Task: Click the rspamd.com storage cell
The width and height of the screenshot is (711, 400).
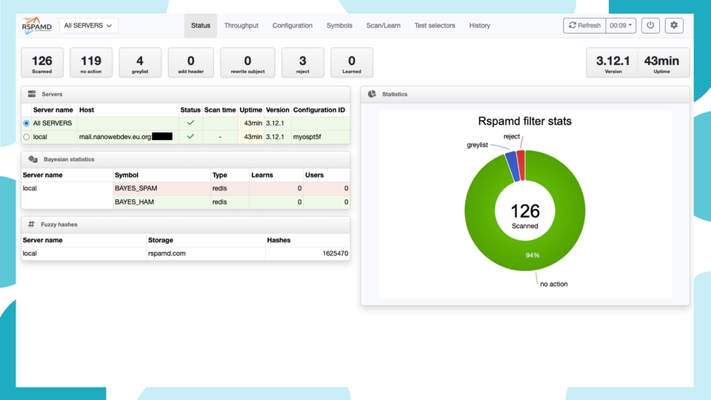Action: (x=206, y=253)
